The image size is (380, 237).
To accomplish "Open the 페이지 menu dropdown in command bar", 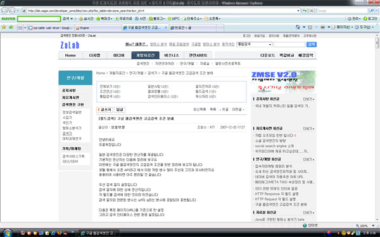I will point(352,27).
